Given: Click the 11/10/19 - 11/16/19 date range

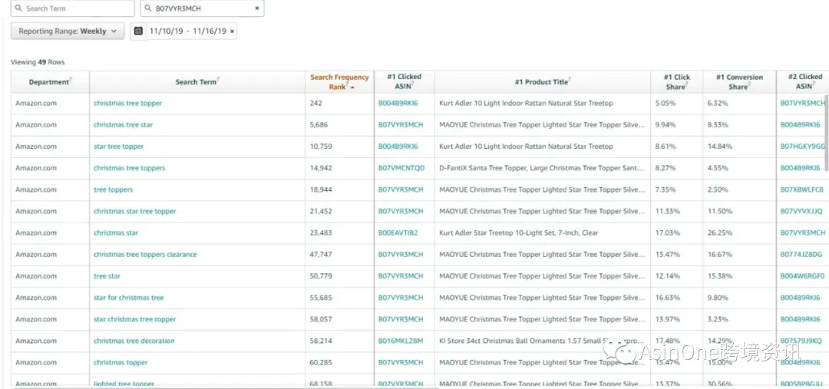Looking at the screenshot, I should pos(188,31).
